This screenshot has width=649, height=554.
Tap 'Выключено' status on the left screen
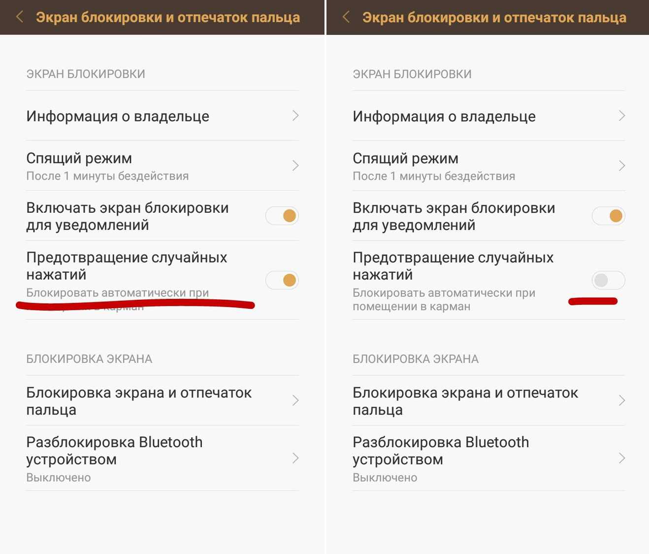coord(59,478)
